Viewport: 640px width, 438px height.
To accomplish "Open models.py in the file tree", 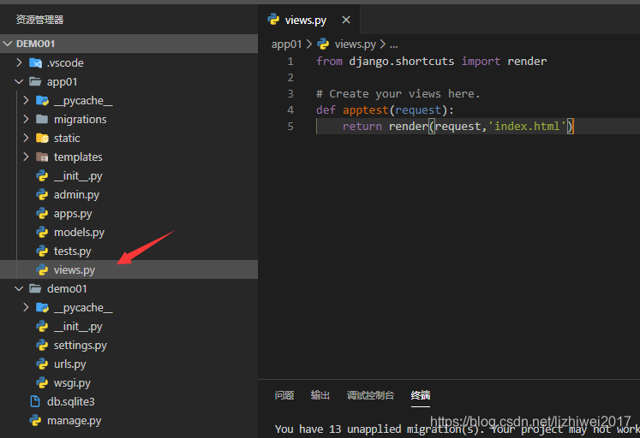I will coord(79,232).
